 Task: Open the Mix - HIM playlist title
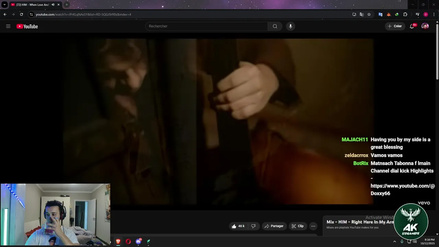pyautogui.click(x=359, y=222)
